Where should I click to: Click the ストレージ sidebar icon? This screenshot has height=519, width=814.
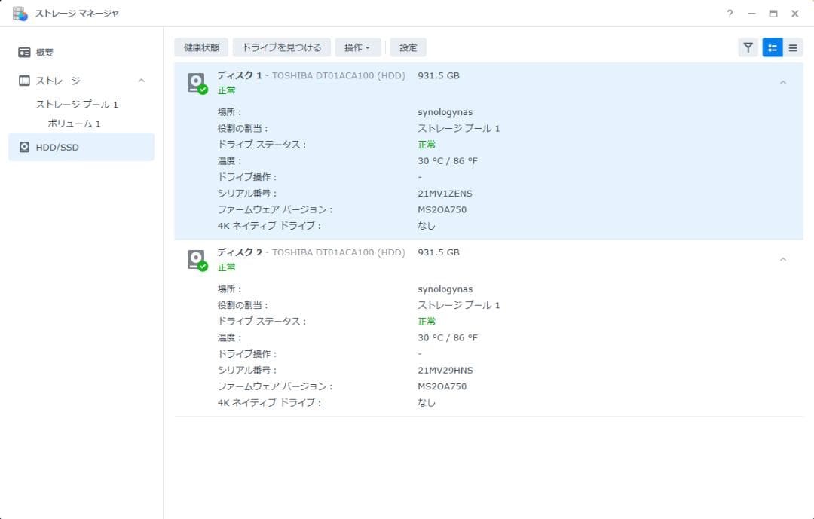[23, 81]
